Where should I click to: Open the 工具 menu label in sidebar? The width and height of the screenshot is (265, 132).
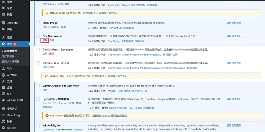[x=9, y=81]
